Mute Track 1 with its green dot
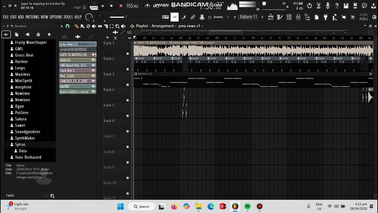 [128, 54]
